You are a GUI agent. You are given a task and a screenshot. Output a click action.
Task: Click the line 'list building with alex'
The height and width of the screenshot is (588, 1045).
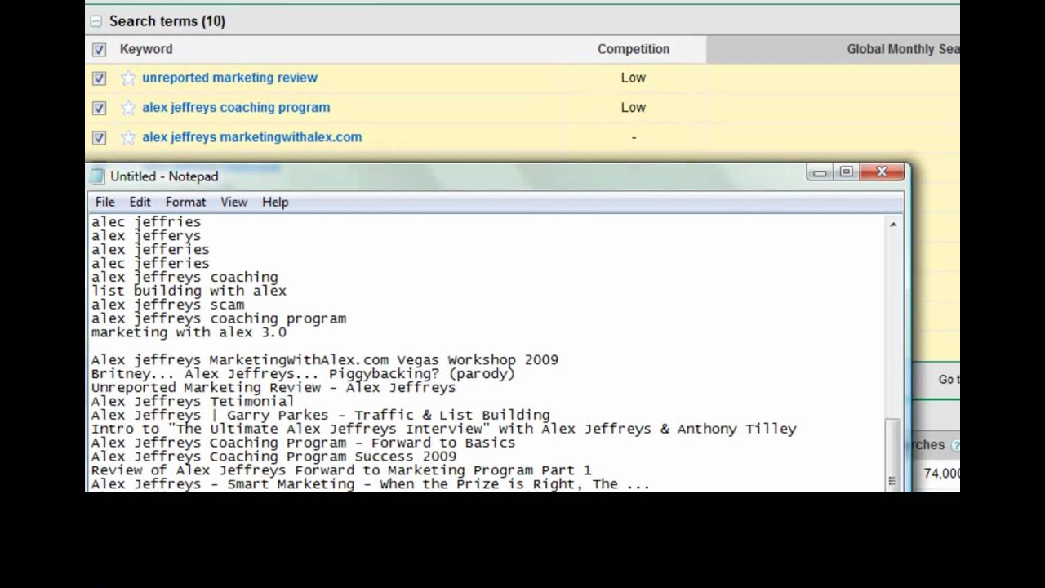tap(189, 291)
